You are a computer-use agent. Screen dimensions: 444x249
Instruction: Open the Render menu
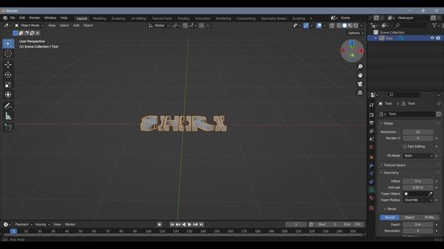(x=35, y=18)
